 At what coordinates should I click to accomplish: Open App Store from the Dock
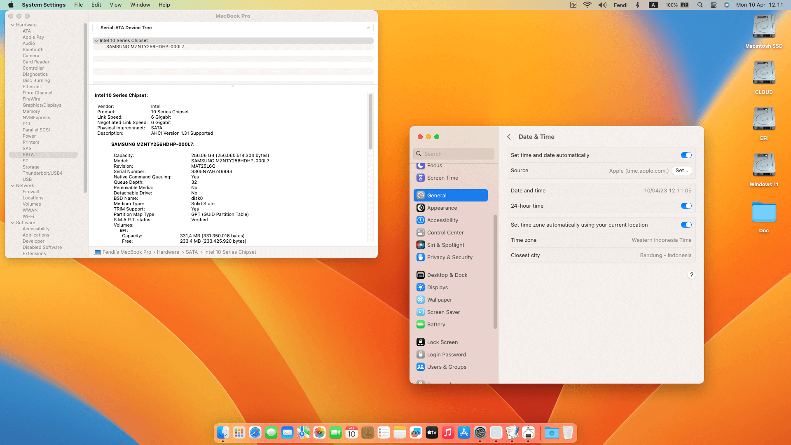tap(464, 433)
